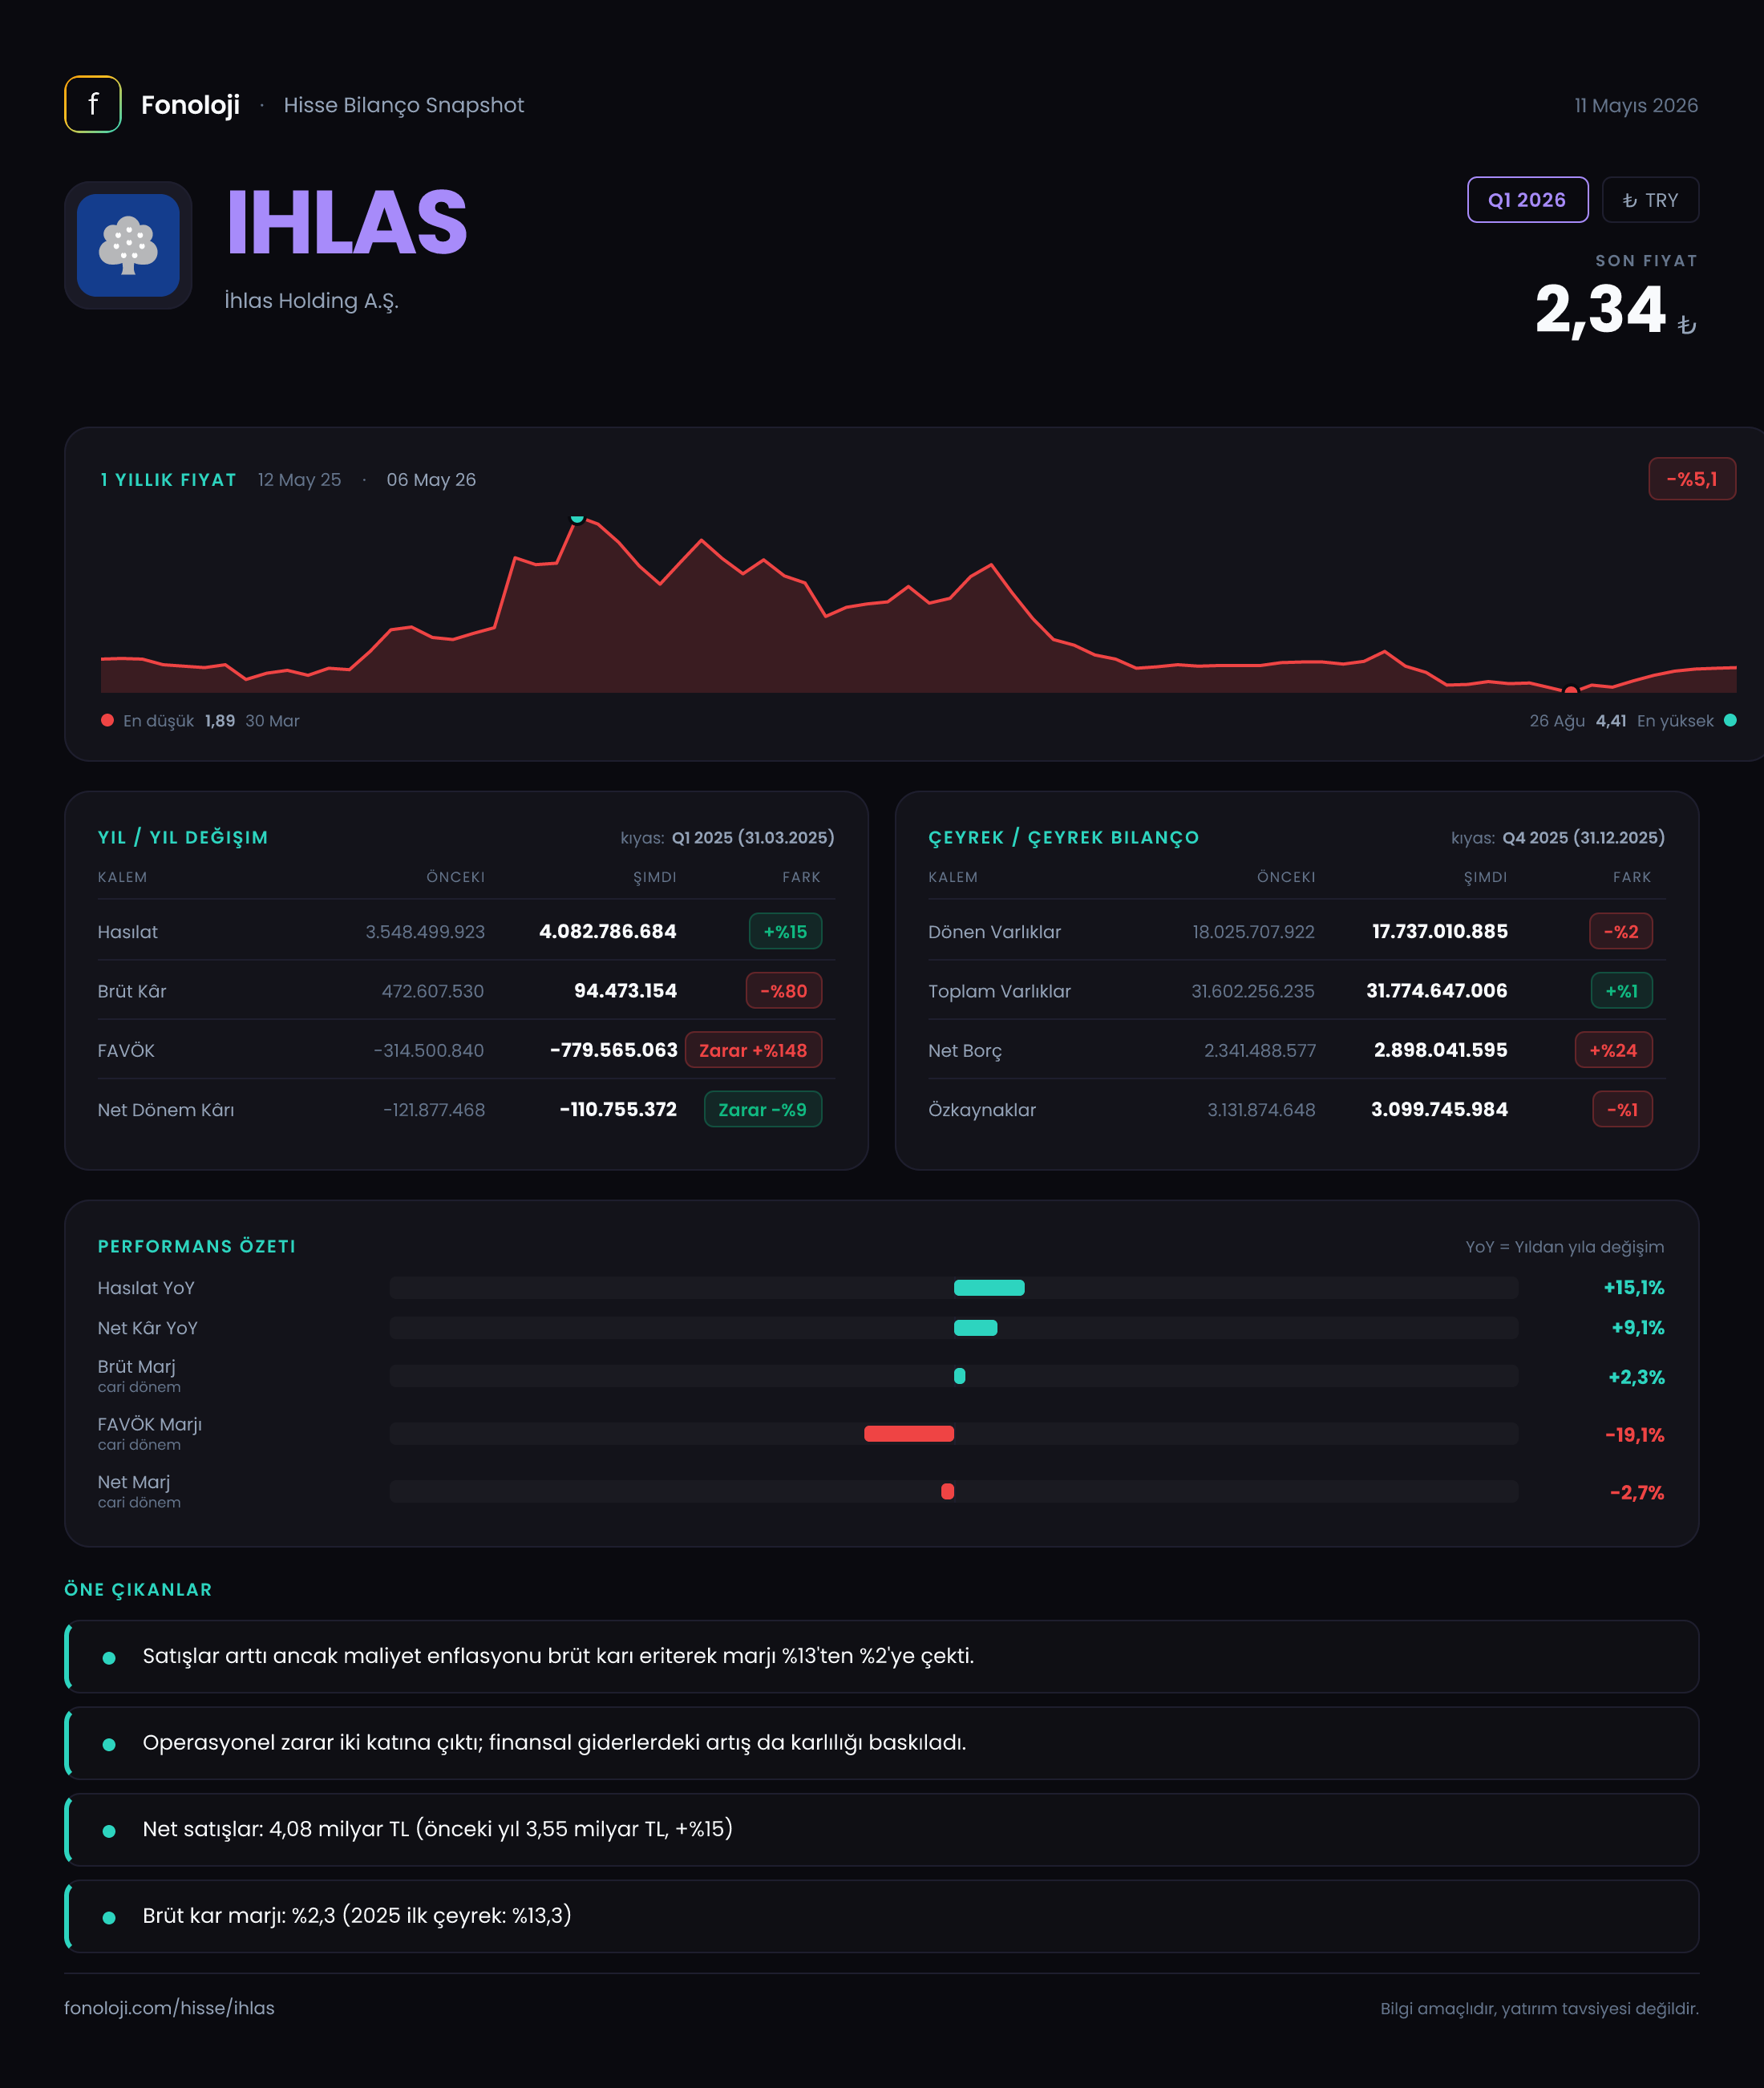Click the highlight about Satışlar arttı
The image size is (1764, 2088).
[881, 1656]
